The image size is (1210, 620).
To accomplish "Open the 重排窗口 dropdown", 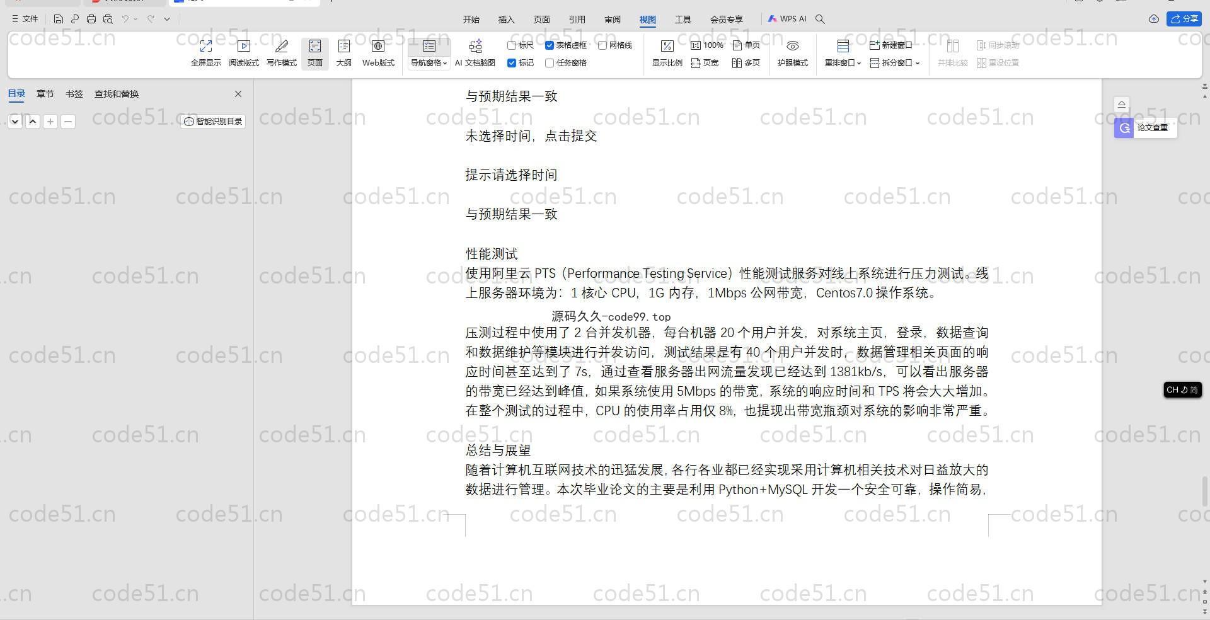I will [843, 63].
